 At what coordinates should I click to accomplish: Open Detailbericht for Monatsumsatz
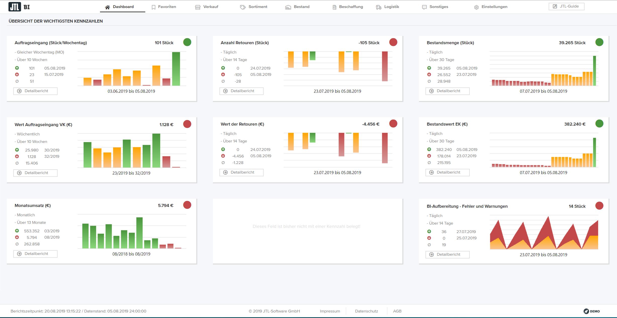pos(35,254)
